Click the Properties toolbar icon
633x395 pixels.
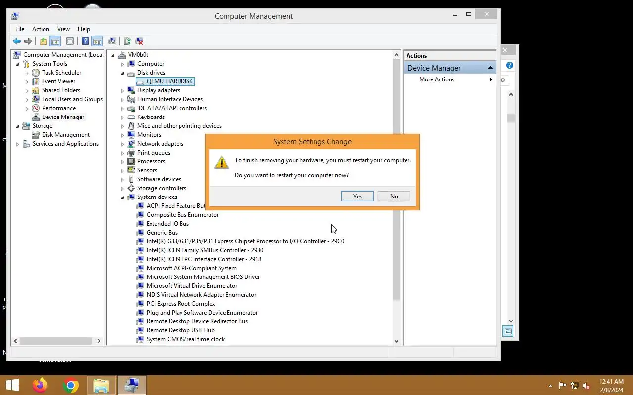tap(70, 41)
